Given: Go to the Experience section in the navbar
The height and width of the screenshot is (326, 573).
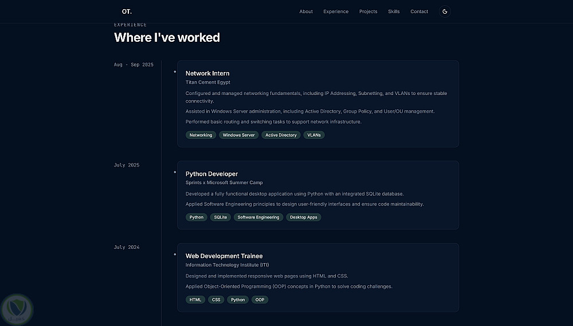Looking at the screenshot, I should pyautogui.click(x=336, y=11).
